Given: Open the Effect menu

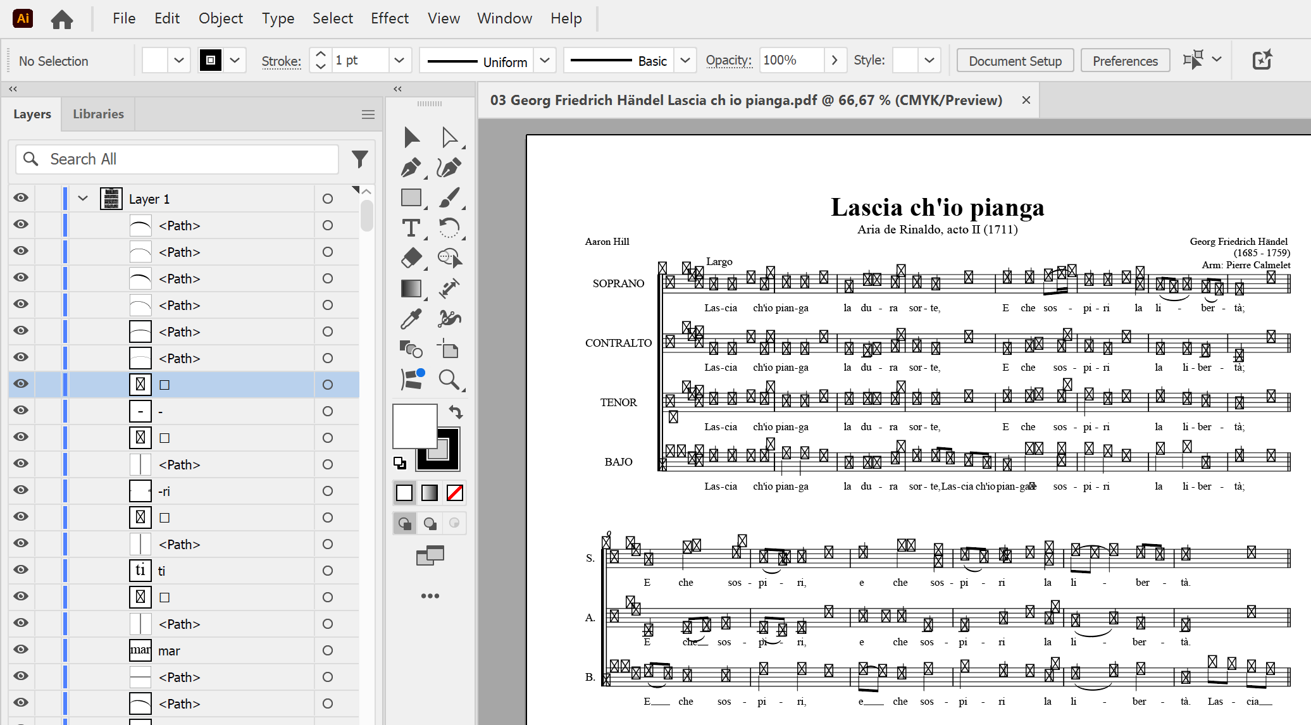Looking at the screenshot, I should click(390, 18).
